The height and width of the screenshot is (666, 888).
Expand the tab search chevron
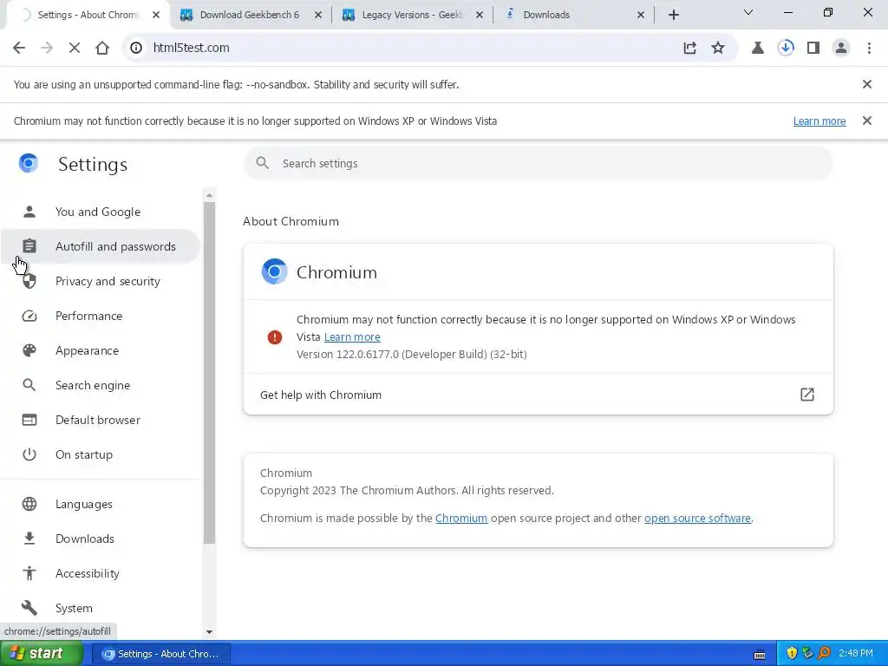pyautogui.click(x=748, y=12)
